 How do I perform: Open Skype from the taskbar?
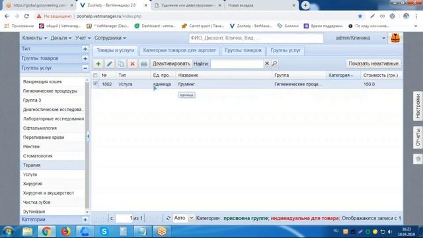pyautogui.click(x=104, y=231)
